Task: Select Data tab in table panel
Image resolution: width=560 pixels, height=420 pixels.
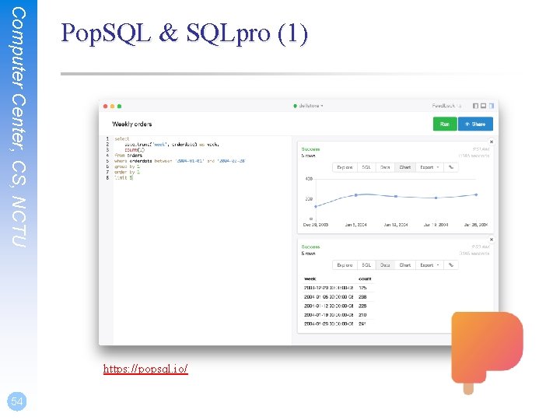Action: pos(385,265)
